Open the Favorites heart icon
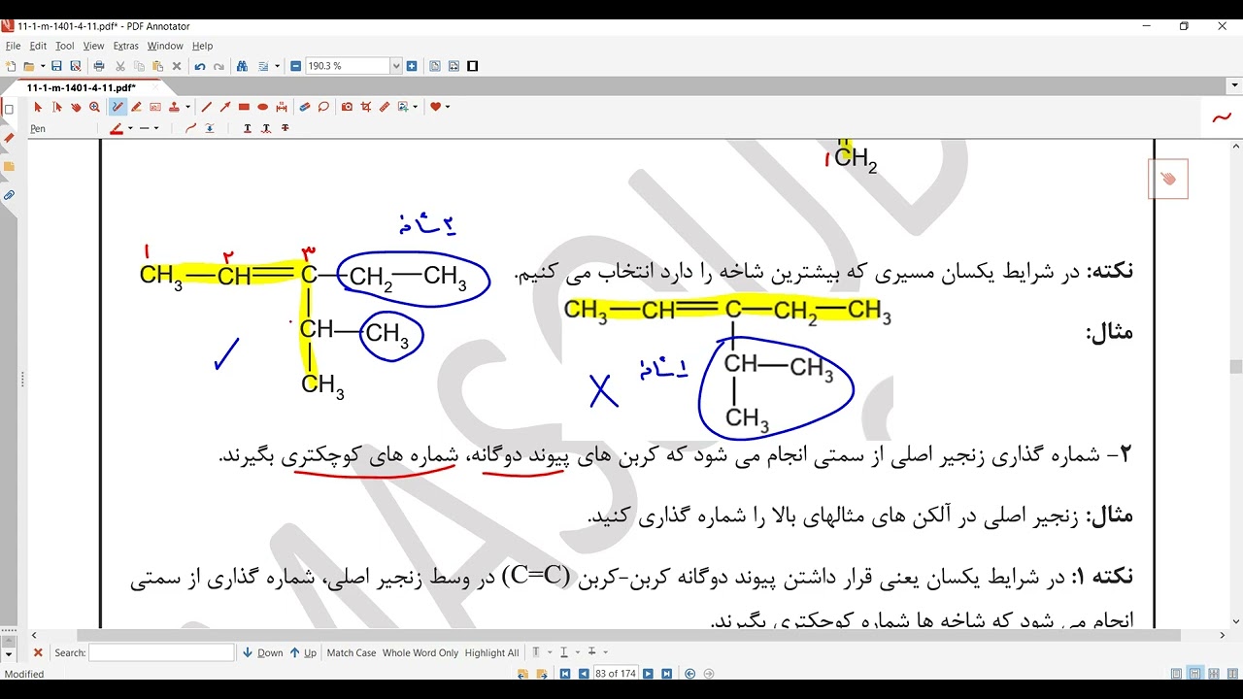 pos(436,107)
